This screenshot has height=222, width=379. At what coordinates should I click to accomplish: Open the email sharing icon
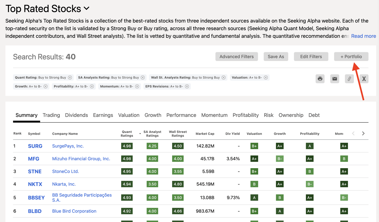334,79
